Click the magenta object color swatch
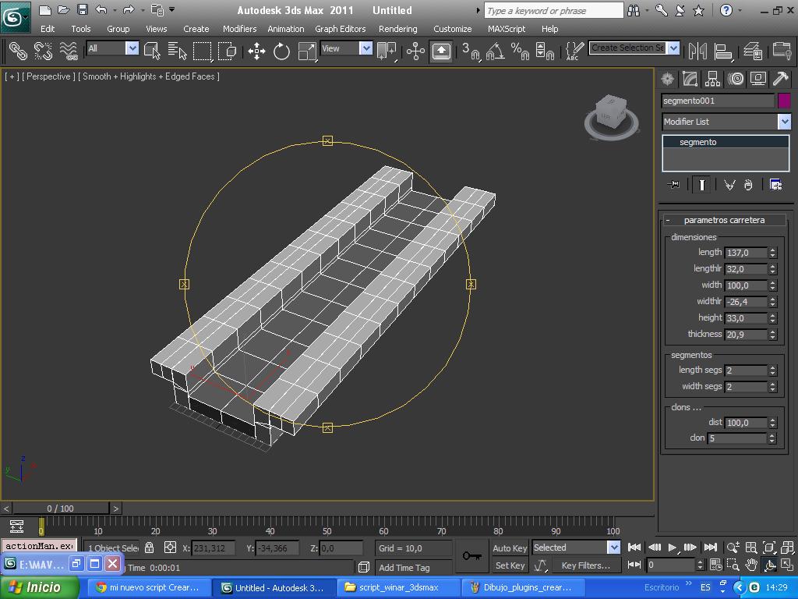 [x=784, y=101]
